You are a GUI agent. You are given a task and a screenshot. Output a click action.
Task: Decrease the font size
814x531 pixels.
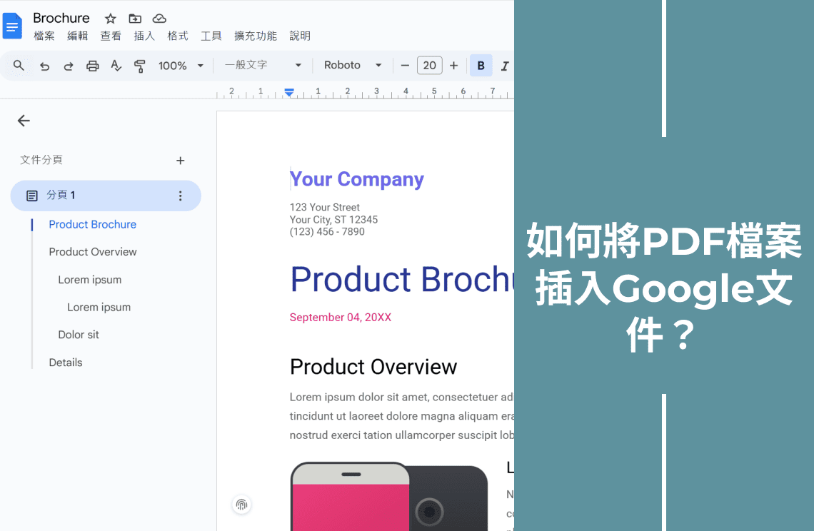click(x=406, y=66)
